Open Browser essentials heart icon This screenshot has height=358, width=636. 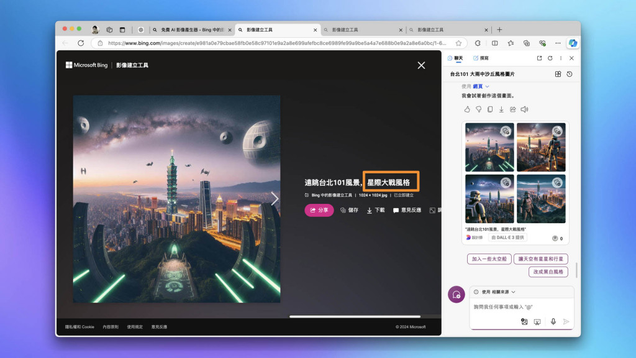[x=542, y=43]
